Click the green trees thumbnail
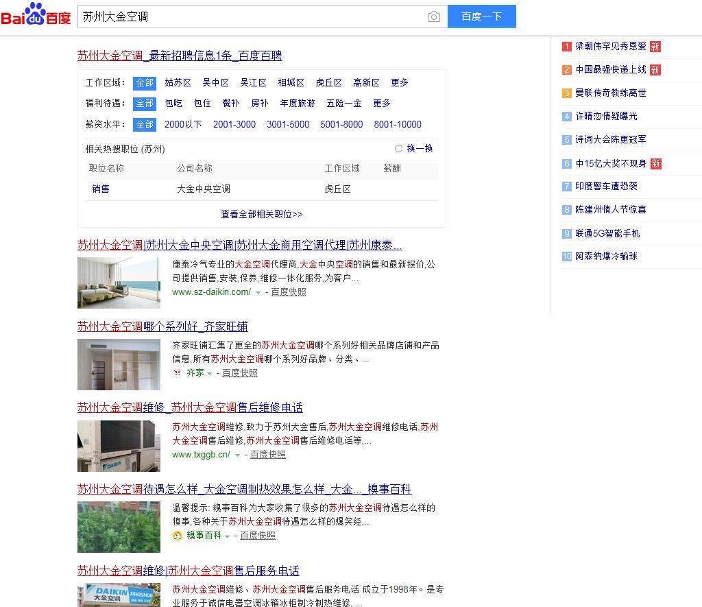The height and width of the screenshot is (607, 702). 119,527
